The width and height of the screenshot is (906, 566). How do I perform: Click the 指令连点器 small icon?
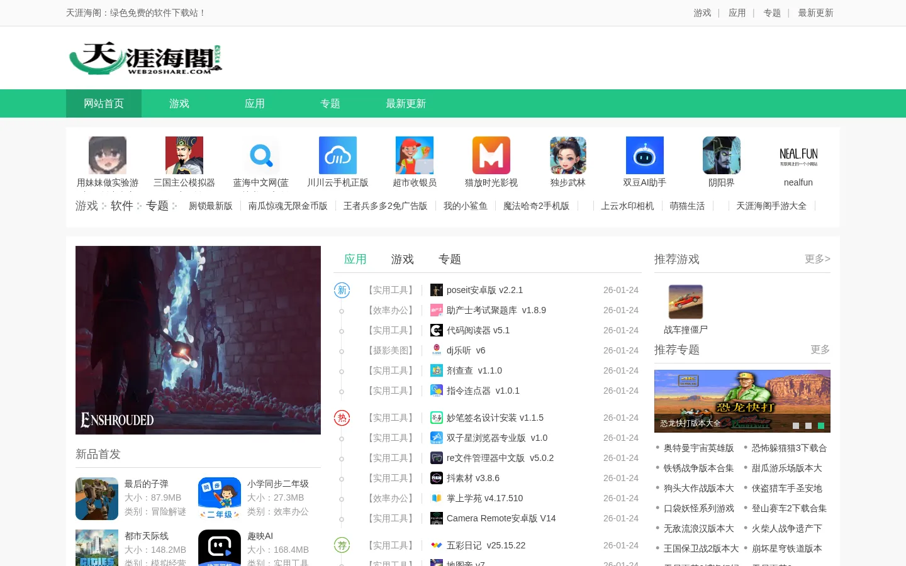point(437,391)
